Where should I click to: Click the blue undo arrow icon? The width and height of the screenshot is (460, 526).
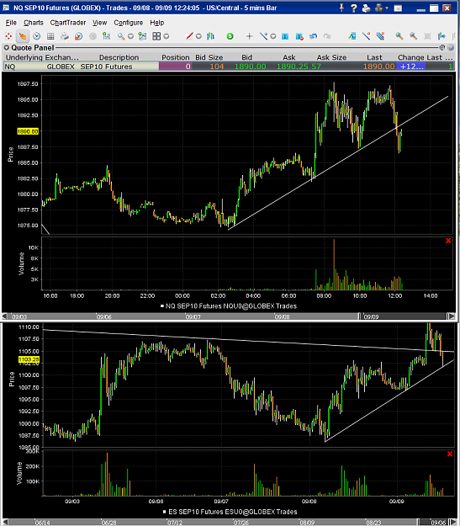click(313, 36)
